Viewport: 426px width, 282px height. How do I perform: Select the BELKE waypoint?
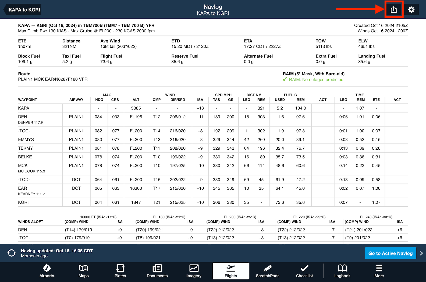point(25,157)
